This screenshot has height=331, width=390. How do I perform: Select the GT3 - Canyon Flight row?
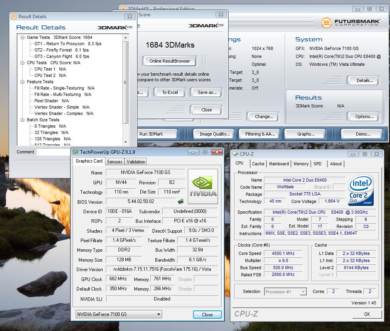(x=62, y=56)
